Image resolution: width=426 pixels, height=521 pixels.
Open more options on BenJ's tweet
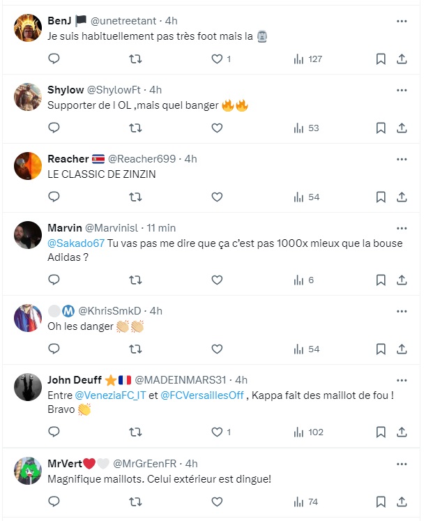(x=402, y=22)
